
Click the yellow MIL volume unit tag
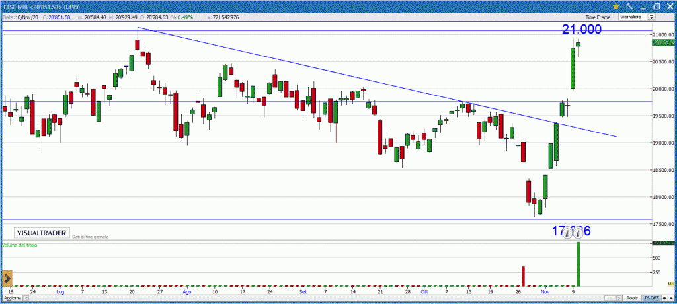671,284
